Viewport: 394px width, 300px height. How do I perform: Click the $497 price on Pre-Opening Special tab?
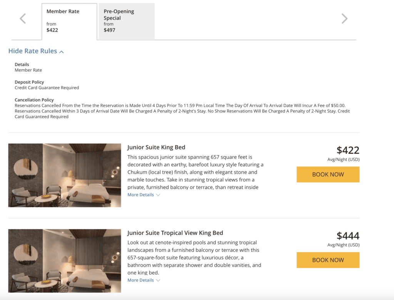(110, 30)
